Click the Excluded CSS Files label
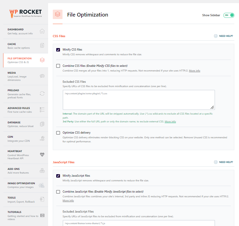 coord(74,81)
